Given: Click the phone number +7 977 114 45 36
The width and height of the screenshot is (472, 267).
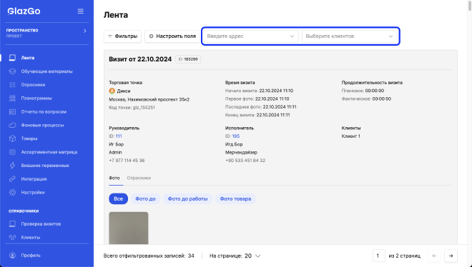Looking at the screenshot, I should pos(127,161).
